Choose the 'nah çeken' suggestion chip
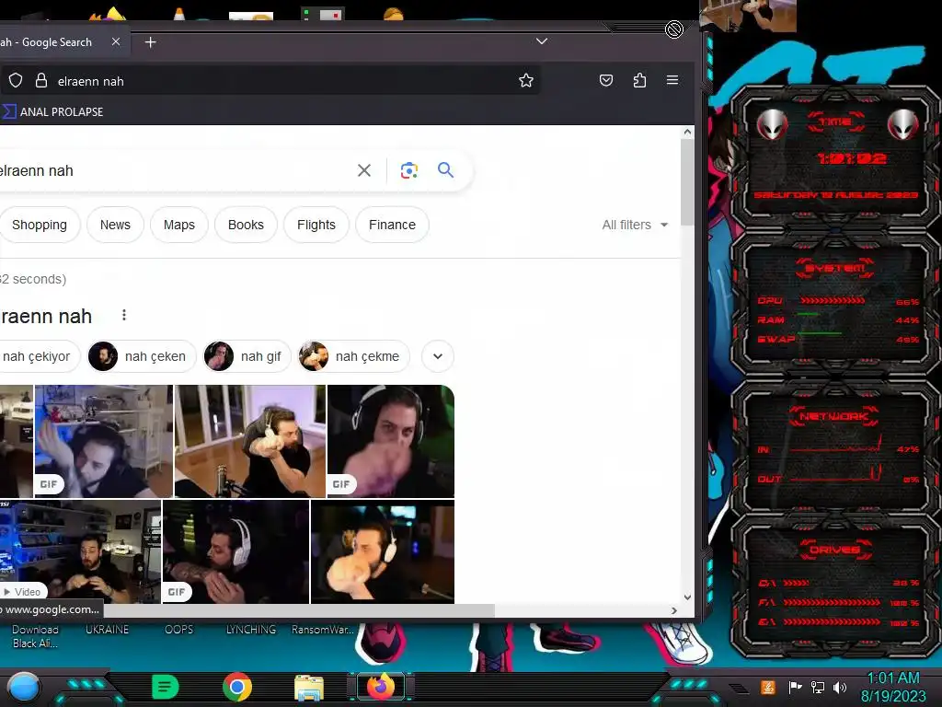 click(142, 356)
